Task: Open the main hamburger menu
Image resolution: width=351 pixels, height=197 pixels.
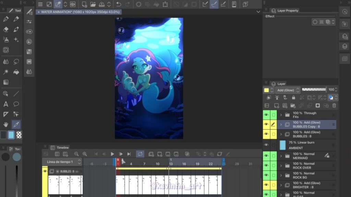Action: point(40,4)
